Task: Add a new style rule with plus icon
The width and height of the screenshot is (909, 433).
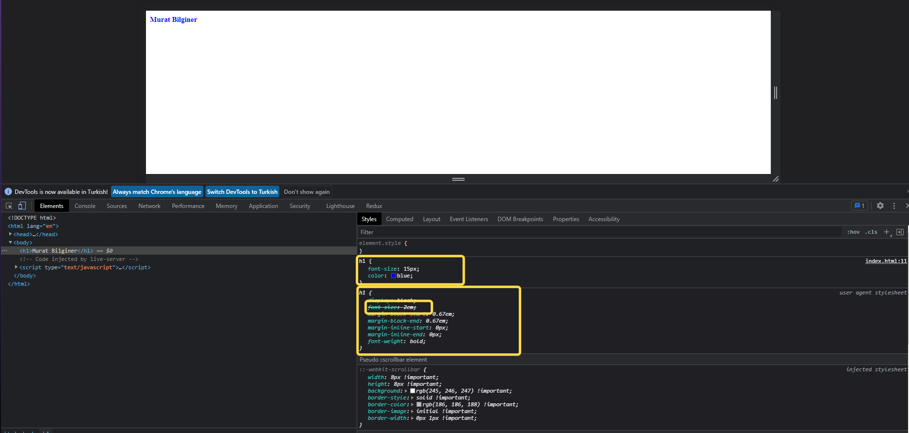Action: [887, 232]
